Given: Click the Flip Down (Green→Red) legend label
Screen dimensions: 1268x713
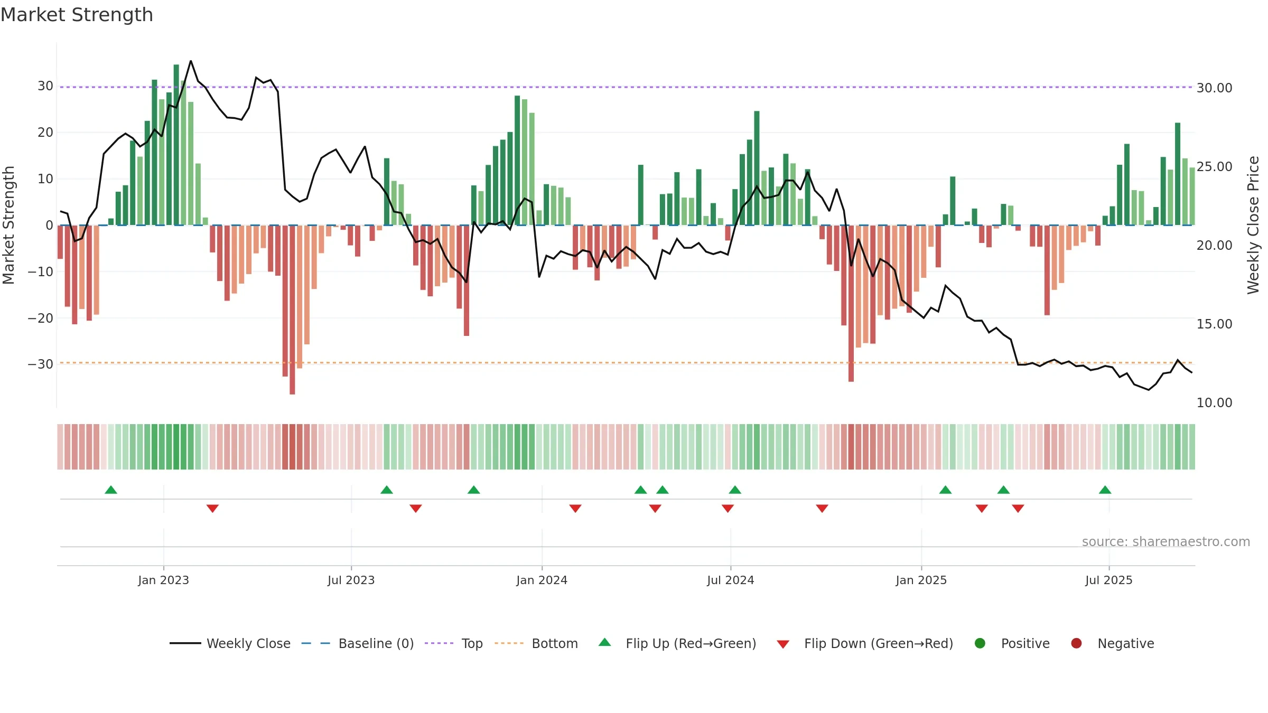Looking at the screenshot, I should [x=879, y=643].
